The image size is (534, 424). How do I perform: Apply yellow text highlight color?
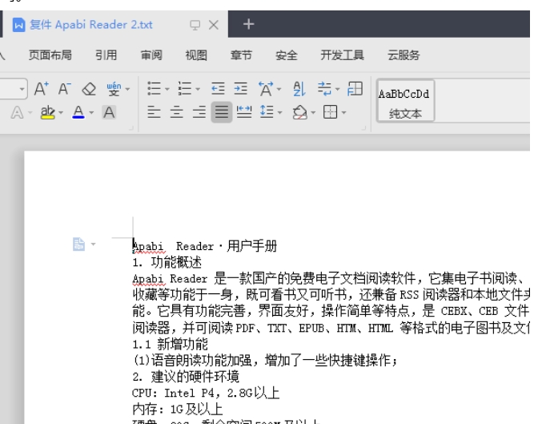(48, 112)
